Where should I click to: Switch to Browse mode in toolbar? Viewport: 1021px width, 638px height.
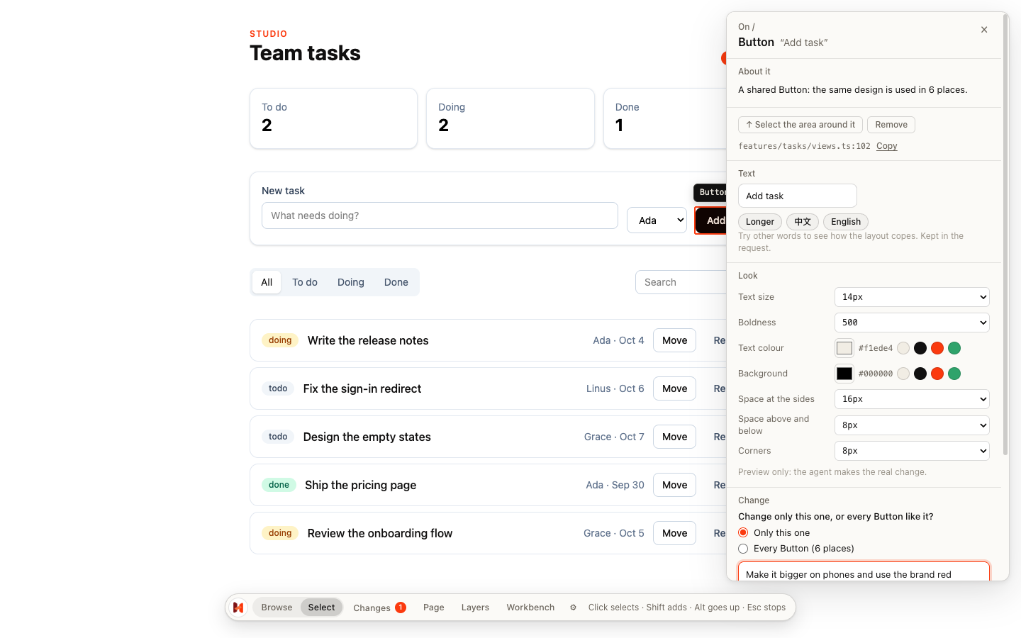pos(277,608)
